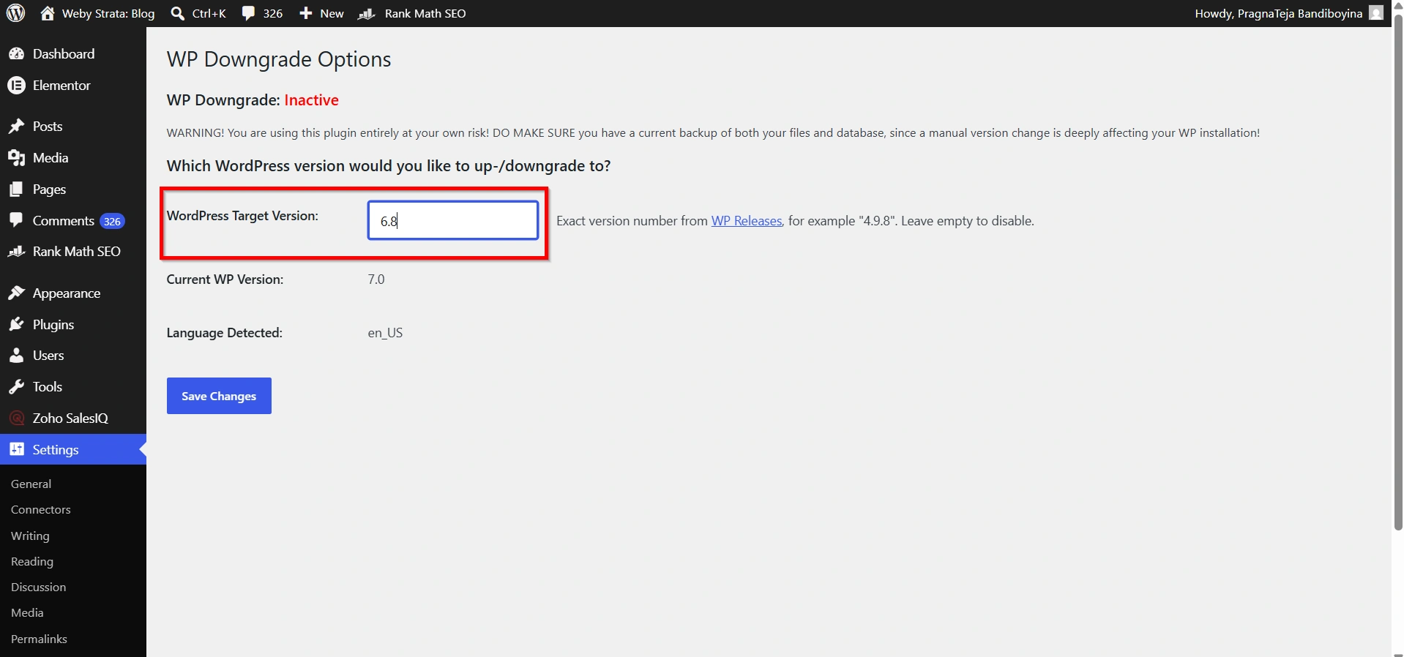
Task: Focus the WordPress Target Version input
Action: coord(453,220)
